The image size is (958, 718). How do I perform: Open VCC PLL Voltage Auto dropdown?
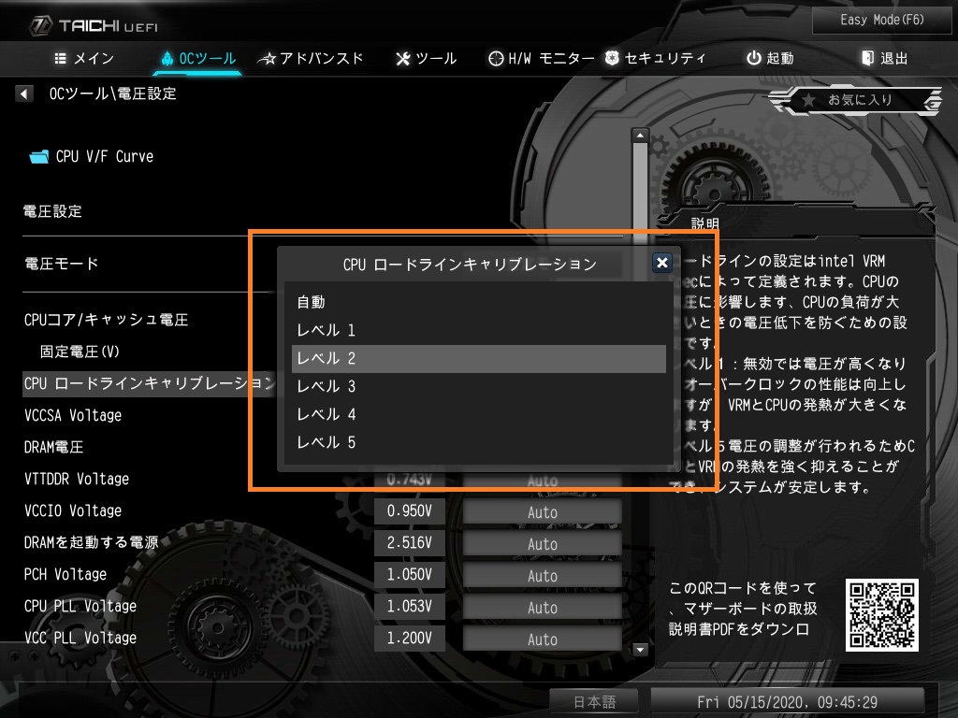click(x=542, y=639)
